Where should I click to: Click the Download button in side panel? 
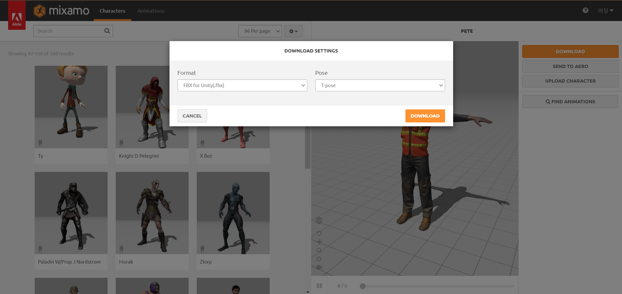pyautogui.click(x=570, y=51)
